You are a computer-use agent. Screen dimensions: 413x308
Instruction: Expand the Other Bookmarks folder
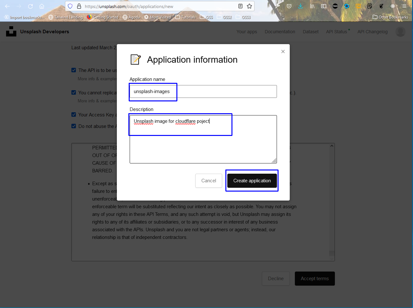390,17
